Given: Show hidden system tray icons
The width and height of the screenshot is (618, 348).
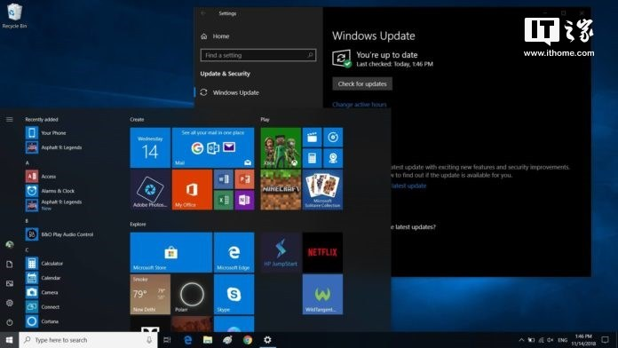Looking at the screenshot, I should [x=521, y=340].
